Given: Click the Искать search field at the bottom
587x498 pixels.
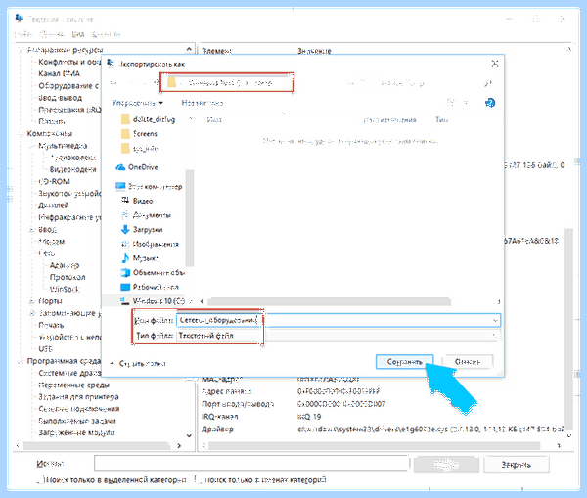Looking at the screenshot, I should point(252,463).
